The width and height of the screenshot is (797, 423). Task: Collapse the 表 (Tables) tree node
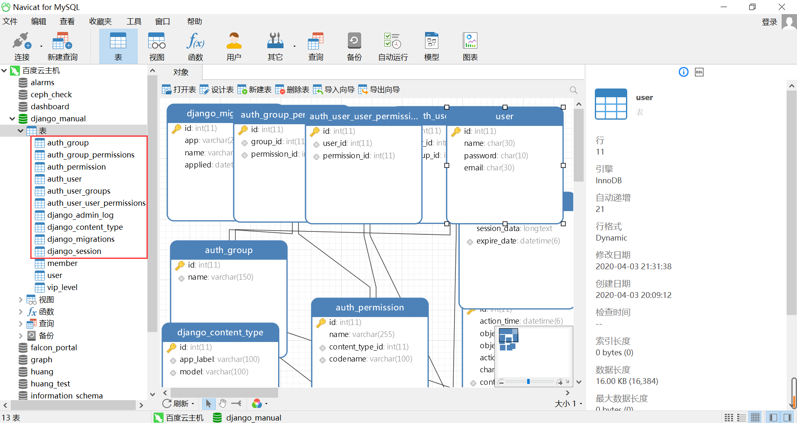21,131
